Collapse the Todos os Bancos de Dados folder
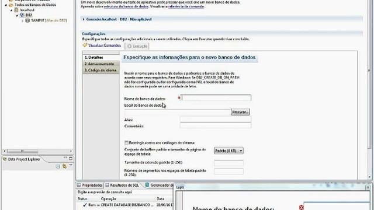The image size is (374, 210). [x=6, y=5]
